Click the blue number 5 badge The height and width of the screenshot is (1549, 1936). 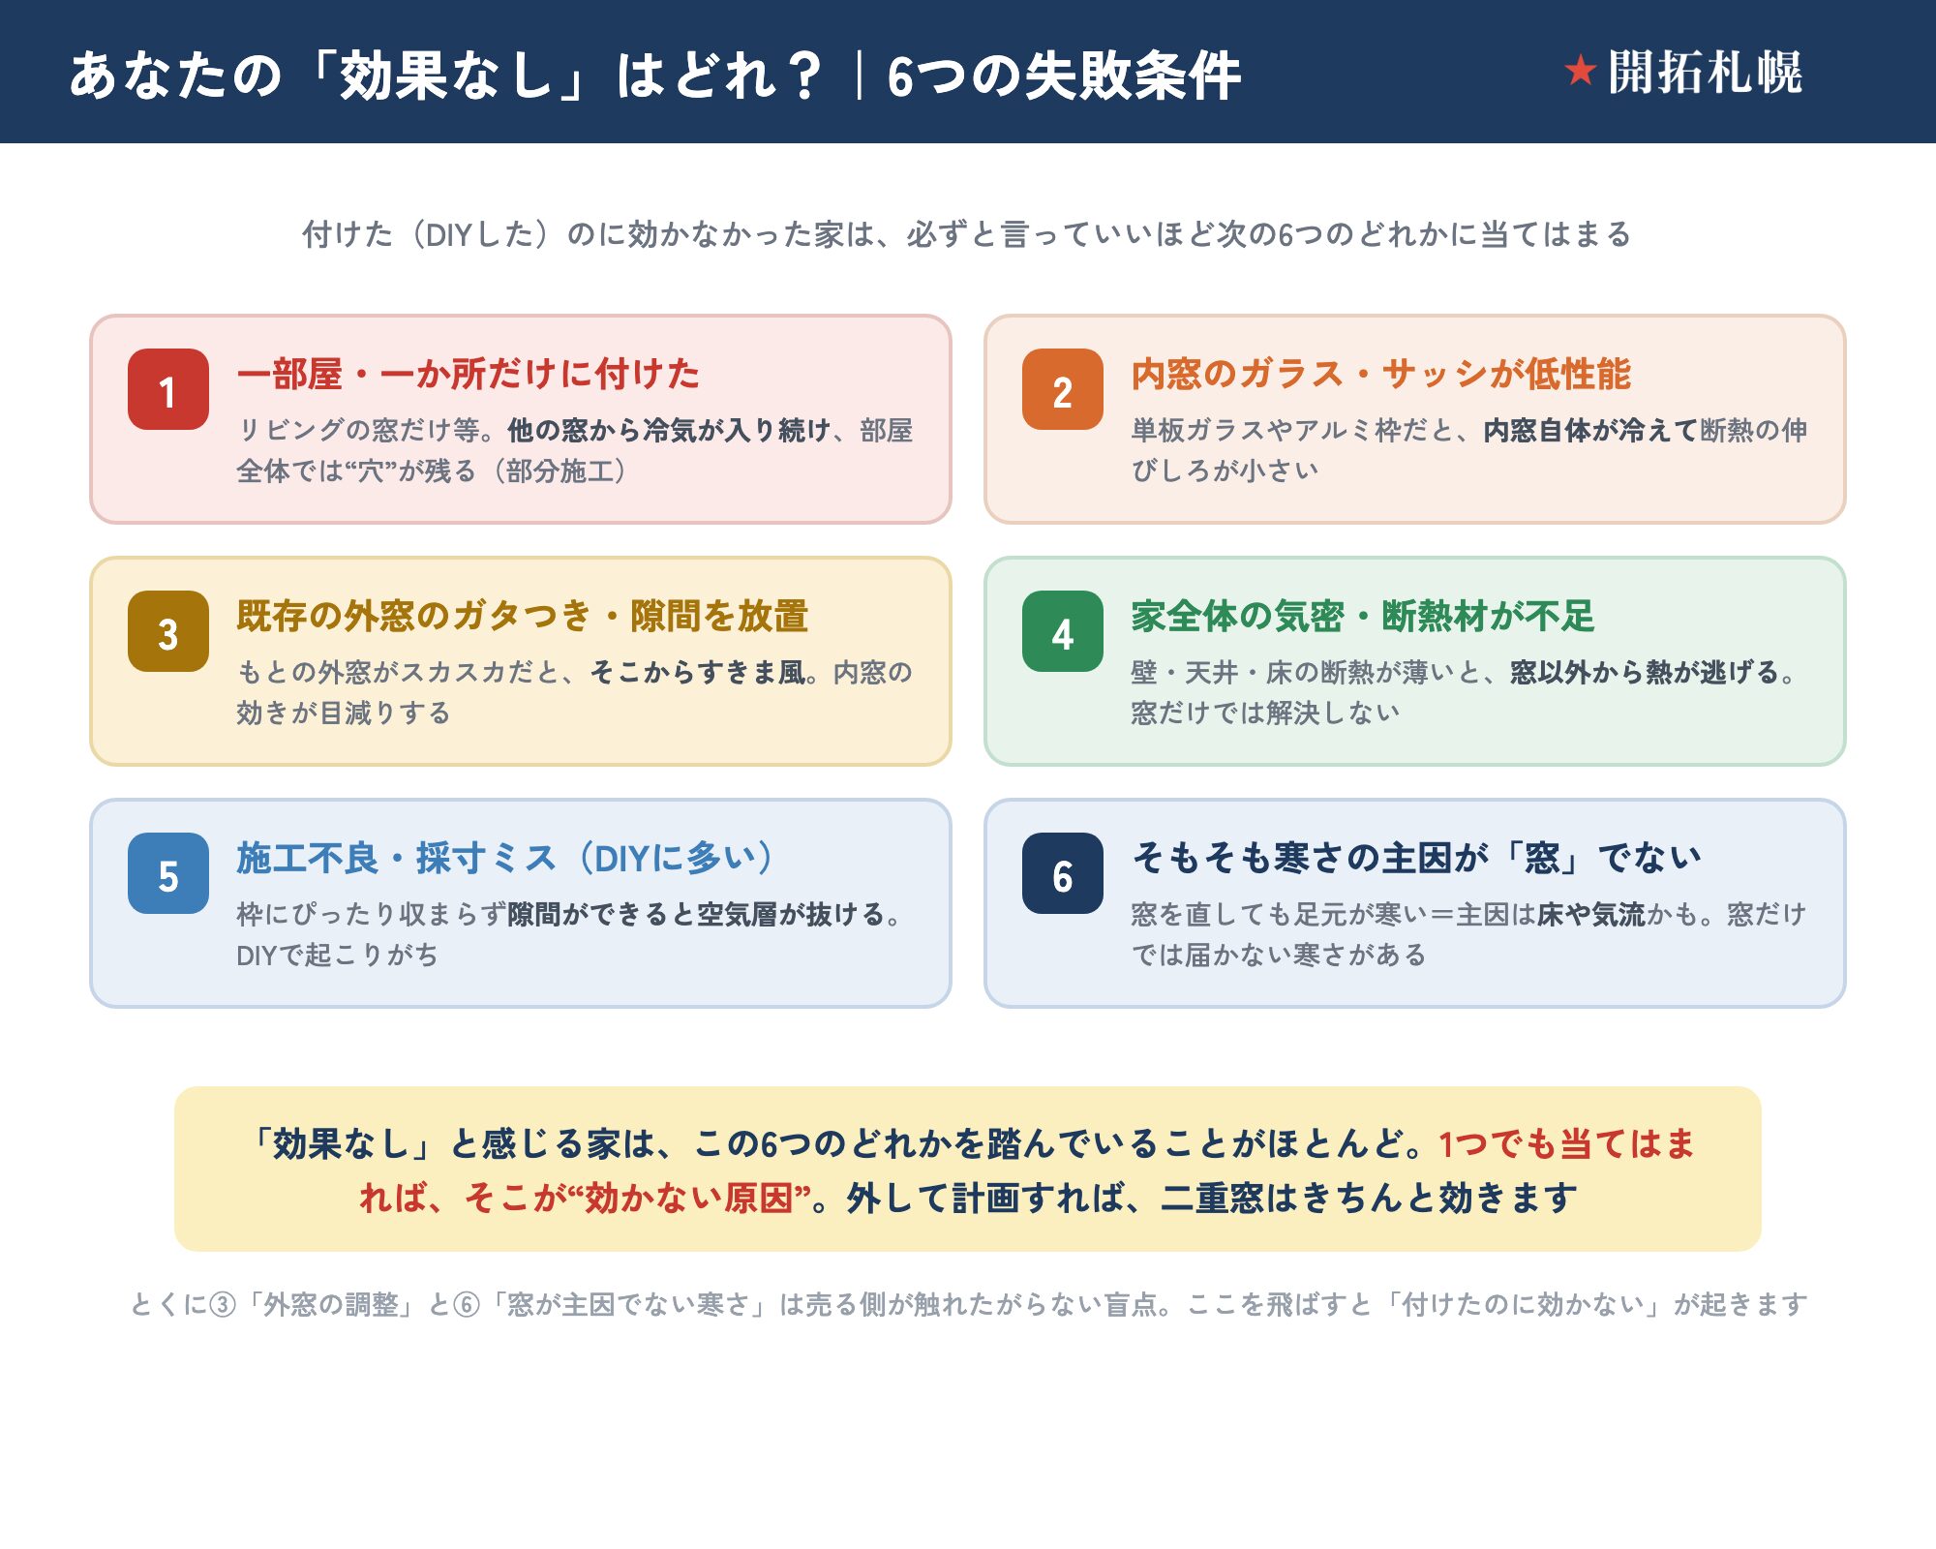click(x=168, y=873)
